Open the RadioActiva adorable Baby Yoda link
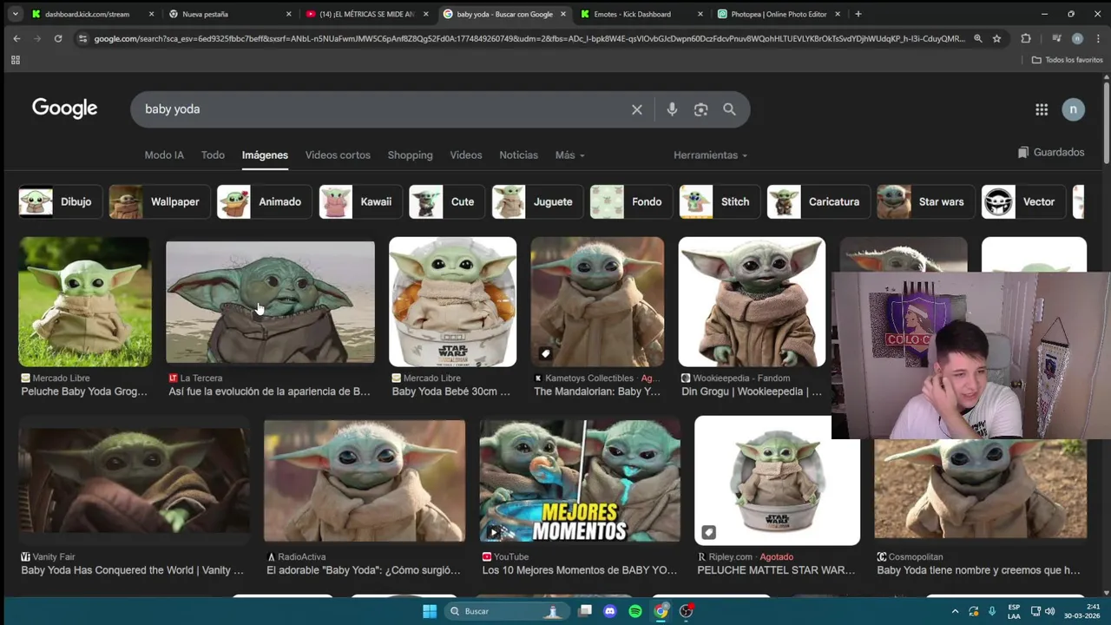The width and height of the screenshot is (1111, 625). pyautogui.click(x=364, y=570)
